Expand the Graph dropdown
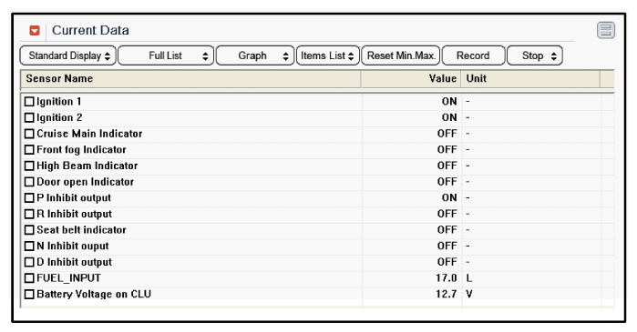This screenshot has height=332, width=637. click(x=255, y=55)
